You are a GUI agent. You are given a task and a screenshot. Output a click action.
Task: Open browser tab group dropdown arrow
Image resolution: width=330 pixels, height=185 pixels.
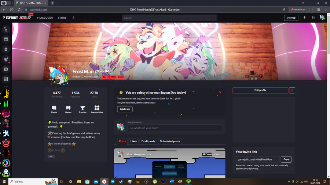(9, 3)
